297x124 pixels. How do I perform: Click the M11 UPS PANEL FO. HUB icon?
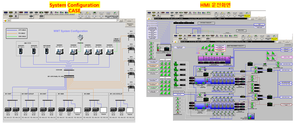(69, 76)
